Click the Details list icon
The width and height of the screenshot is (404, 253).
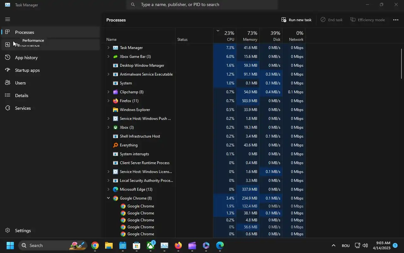[8, 96]
